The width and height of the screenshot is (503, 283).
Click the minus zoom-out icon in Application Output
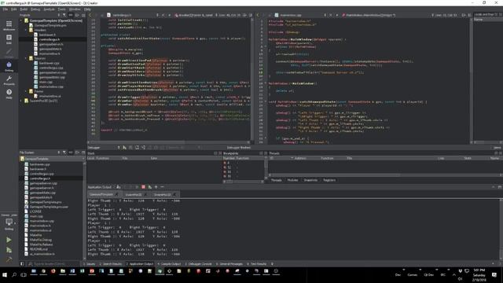(x=162, y=187)
